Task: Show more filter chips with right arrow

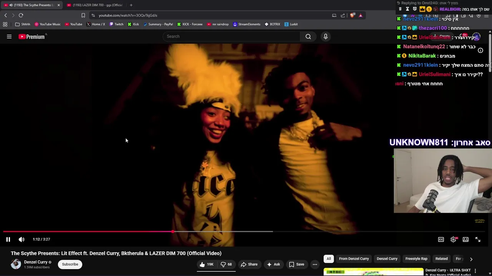Action: pos(471,259)
